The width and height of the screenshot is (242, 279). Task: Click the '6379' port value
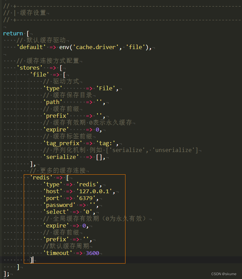coord(86,198)
